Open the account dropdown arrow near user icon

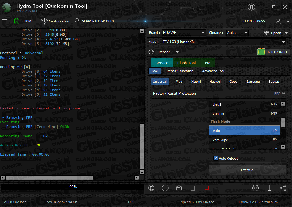(x=288, y=21)
